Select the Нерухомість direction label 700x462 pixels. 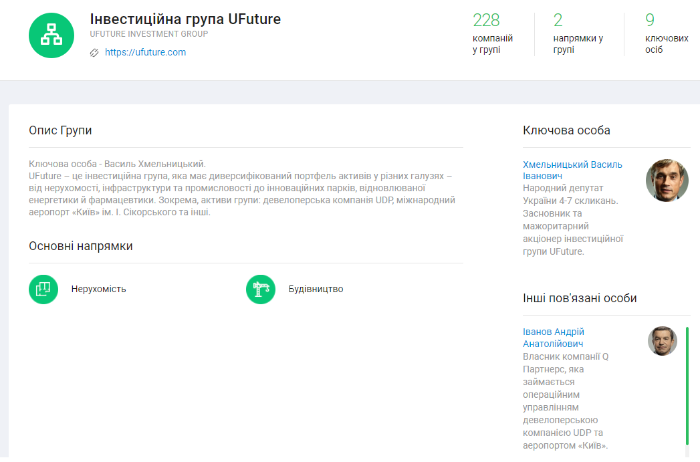coord(98,290)
